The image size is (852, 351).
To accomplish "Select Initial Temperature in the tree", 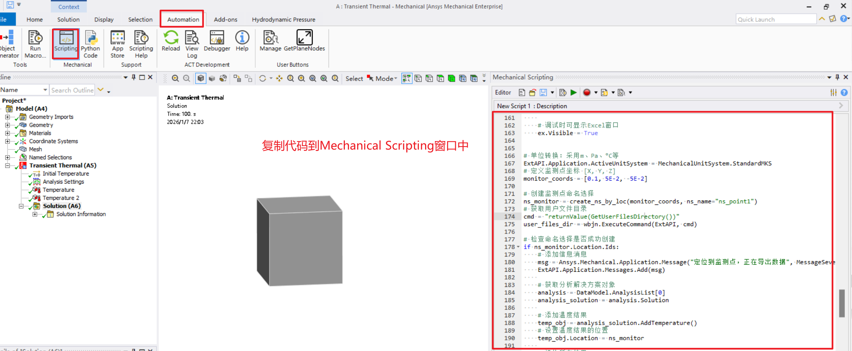I will click(66, 173).
